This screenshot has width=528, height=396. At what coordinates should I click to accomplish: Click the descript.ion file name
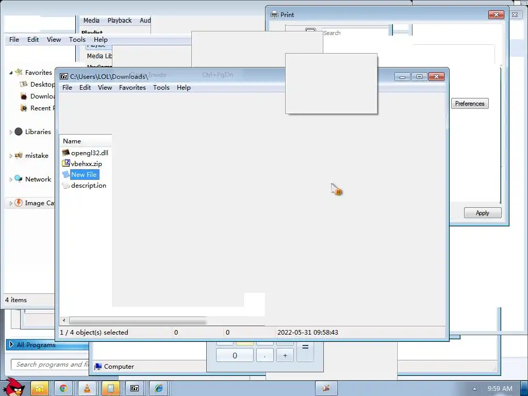[89, 185]
